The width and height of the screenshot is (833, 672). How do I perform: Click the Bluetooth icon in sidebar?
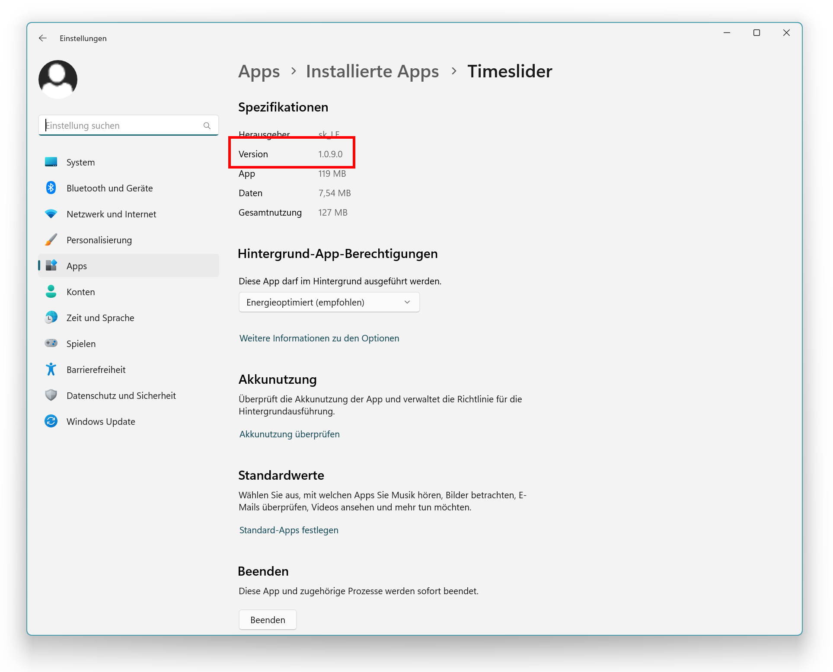pyautogui.click(x=51, y=188)
